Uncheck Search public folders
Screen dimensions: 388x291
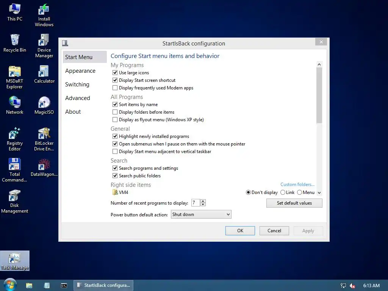pyautogui.click(x=115, y=176)
